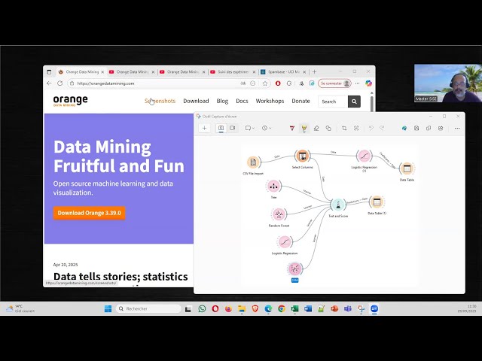Open Windows Start menu
Viewport: 482px width, 361px height.
point(108,308)
